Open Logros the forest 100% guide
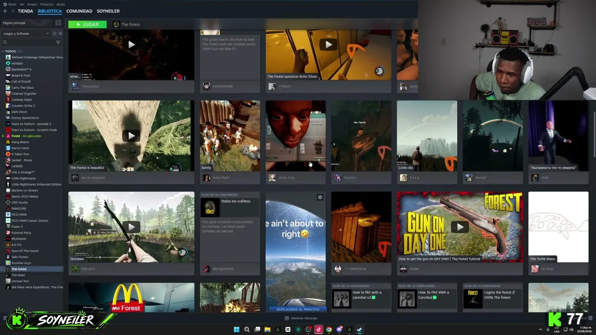Viewport: 596px width, 335px height. pos(493,297)
